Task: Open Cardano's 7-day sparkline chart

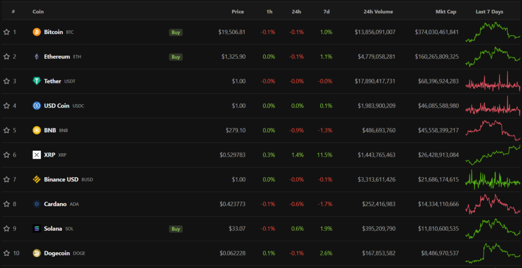Action: tap(493, 204)
